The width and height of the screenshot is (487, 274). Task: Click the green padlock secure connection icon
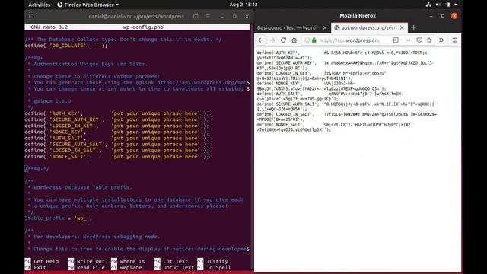point(314,40)
